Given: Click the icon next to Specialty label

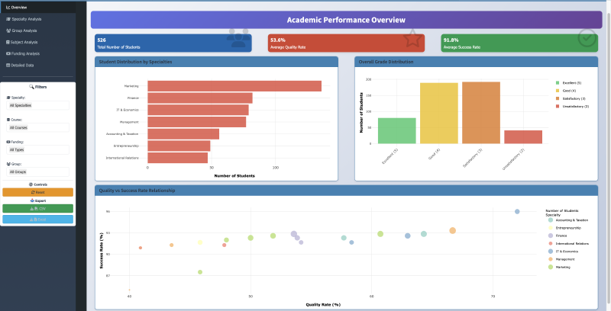Looking at the screenshot, I should point(8,98).
